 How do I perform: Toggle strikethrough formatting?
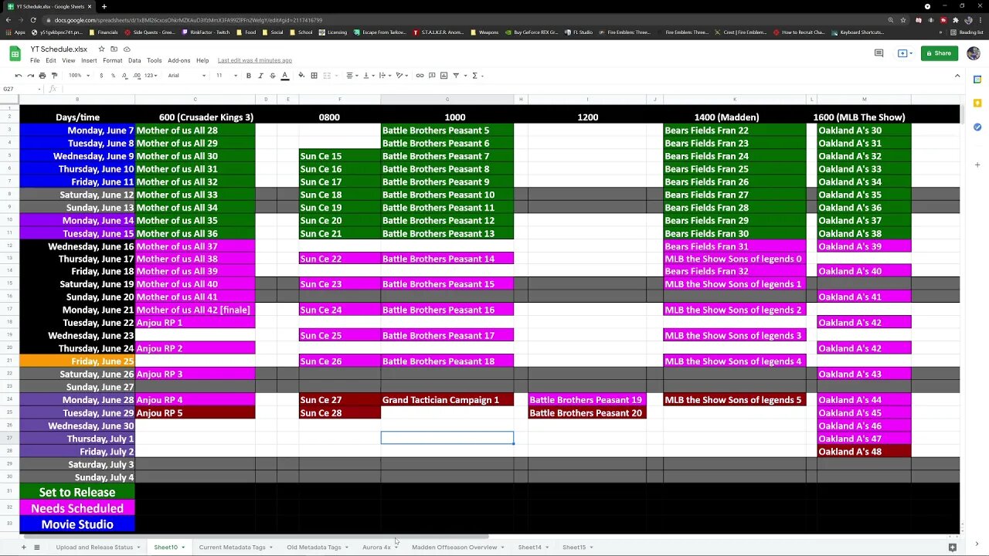(x=273, y=76)
